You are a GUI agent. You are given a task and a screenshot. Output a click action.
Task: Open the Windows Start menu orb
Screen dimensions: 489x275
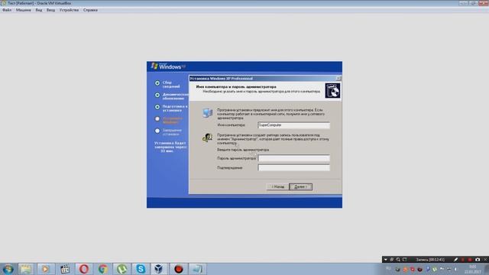(x=8, y=269)
